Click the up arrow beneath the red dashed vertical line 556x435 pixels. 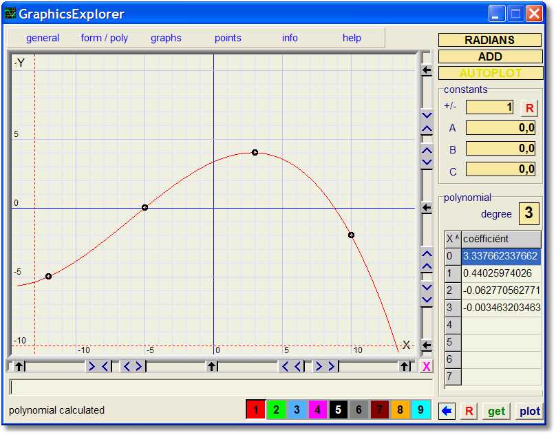(19, 366)
